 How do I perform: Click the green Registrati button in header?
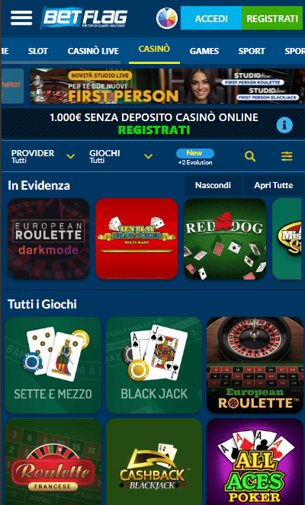[x=272, y=18]
